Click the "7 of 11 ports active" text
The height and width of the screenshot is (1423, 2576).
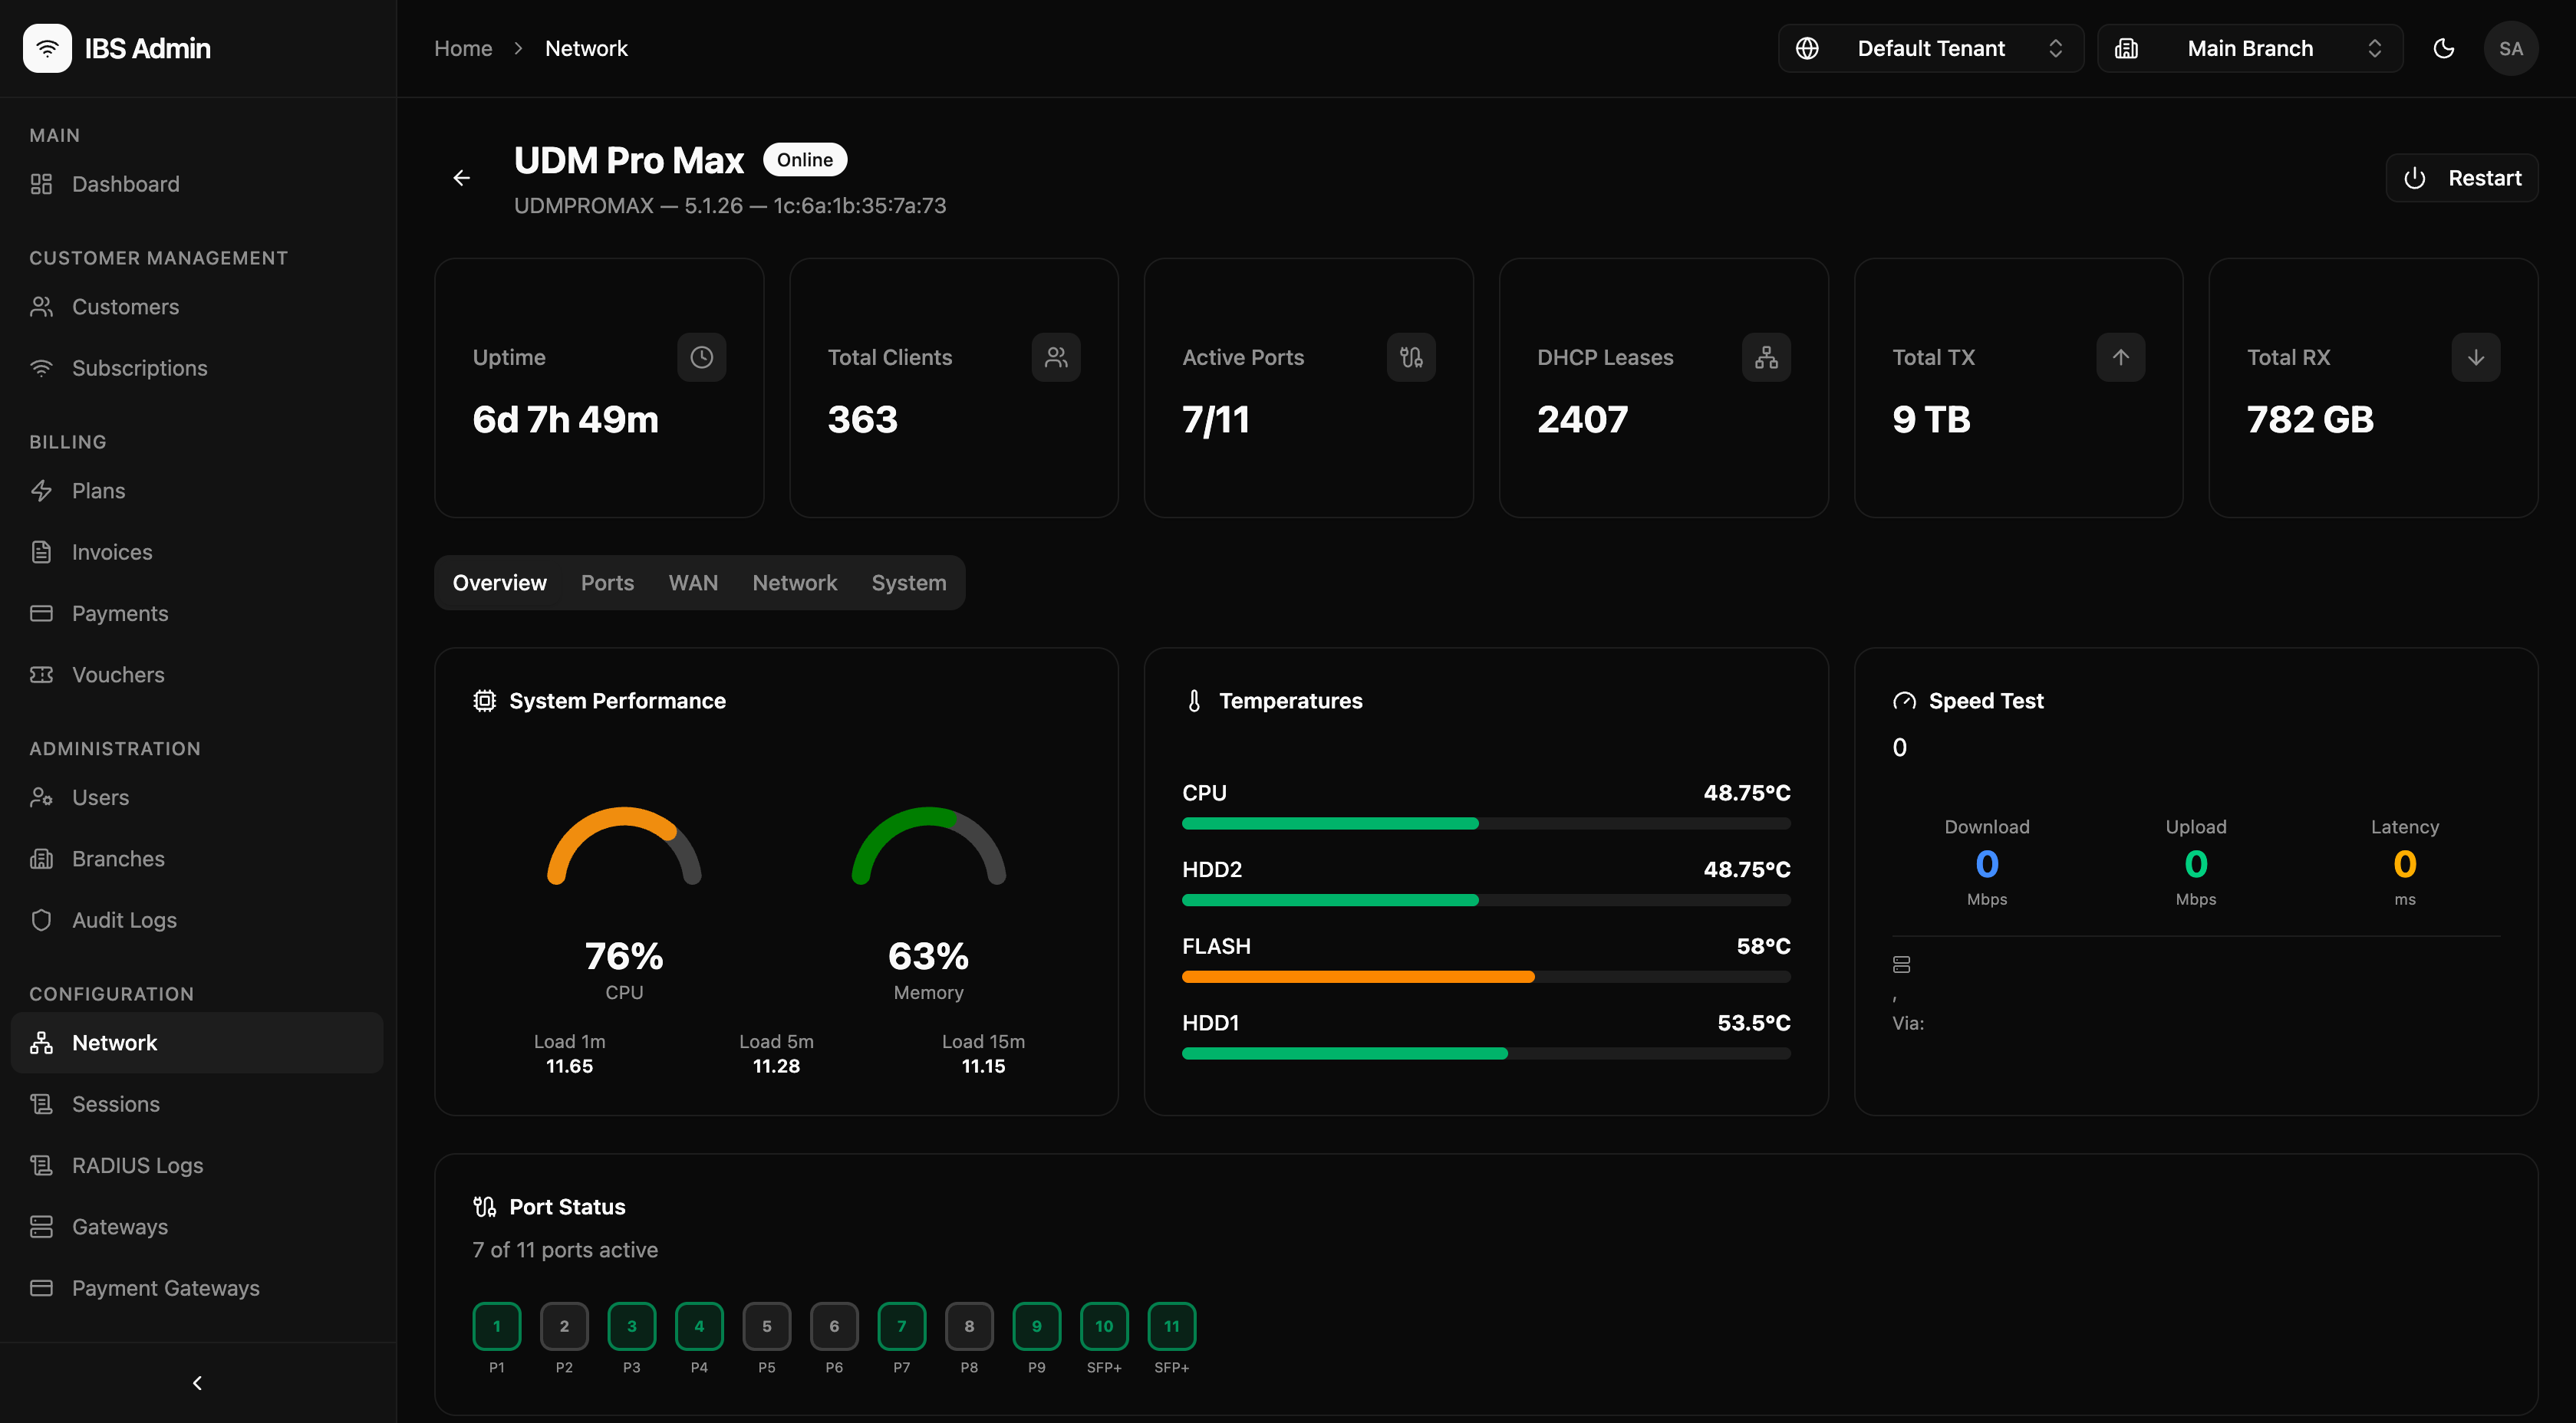[x=565, y=1250]
